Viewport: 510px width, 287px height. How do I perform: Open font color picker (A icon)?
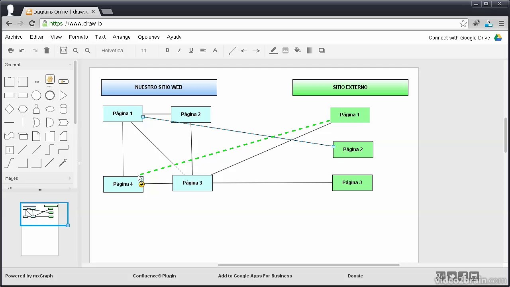coord(215,50)
